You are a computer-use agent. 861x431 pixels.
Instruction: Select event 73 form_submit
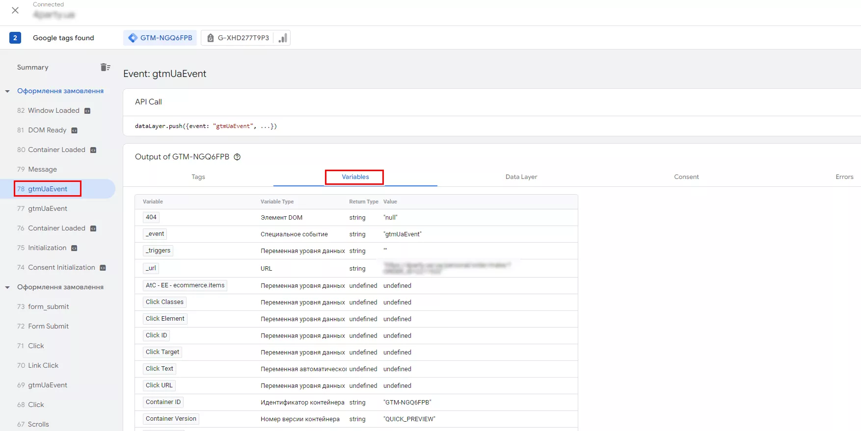43,306
